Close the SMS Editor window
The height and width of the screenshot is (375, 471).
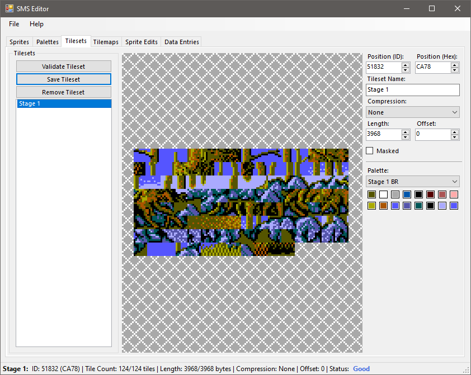[x=458, y=8]
